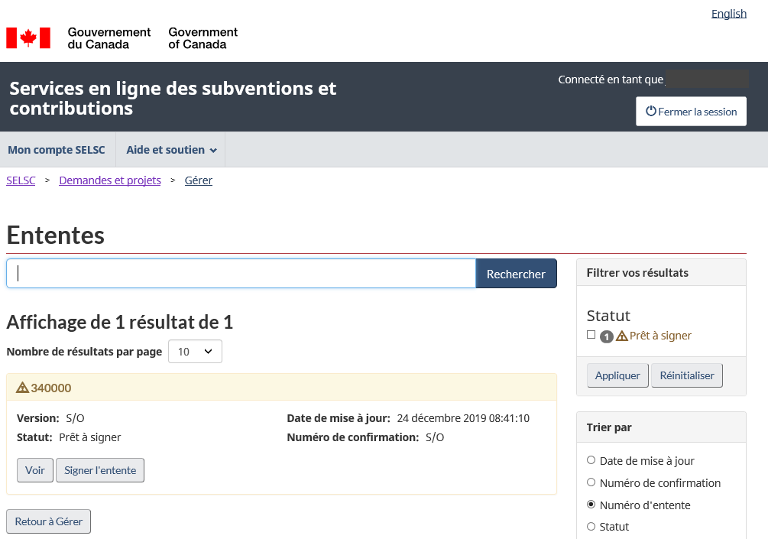Switch language using the English link

point(728,14)
